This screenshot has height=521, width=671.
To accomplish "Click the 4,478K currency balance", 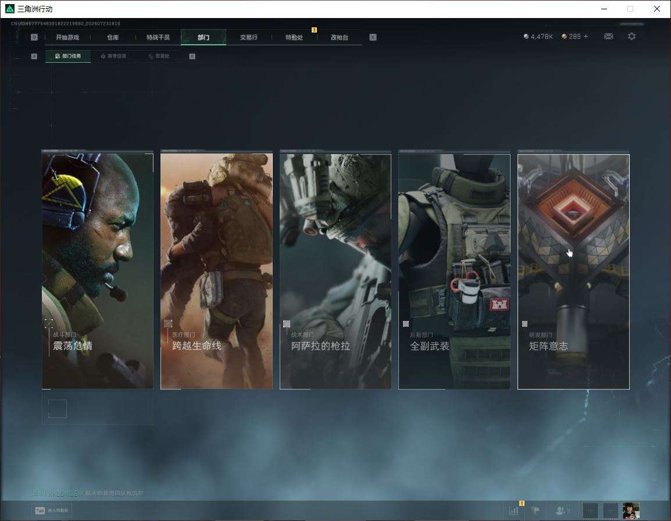I will pos(538,37).
